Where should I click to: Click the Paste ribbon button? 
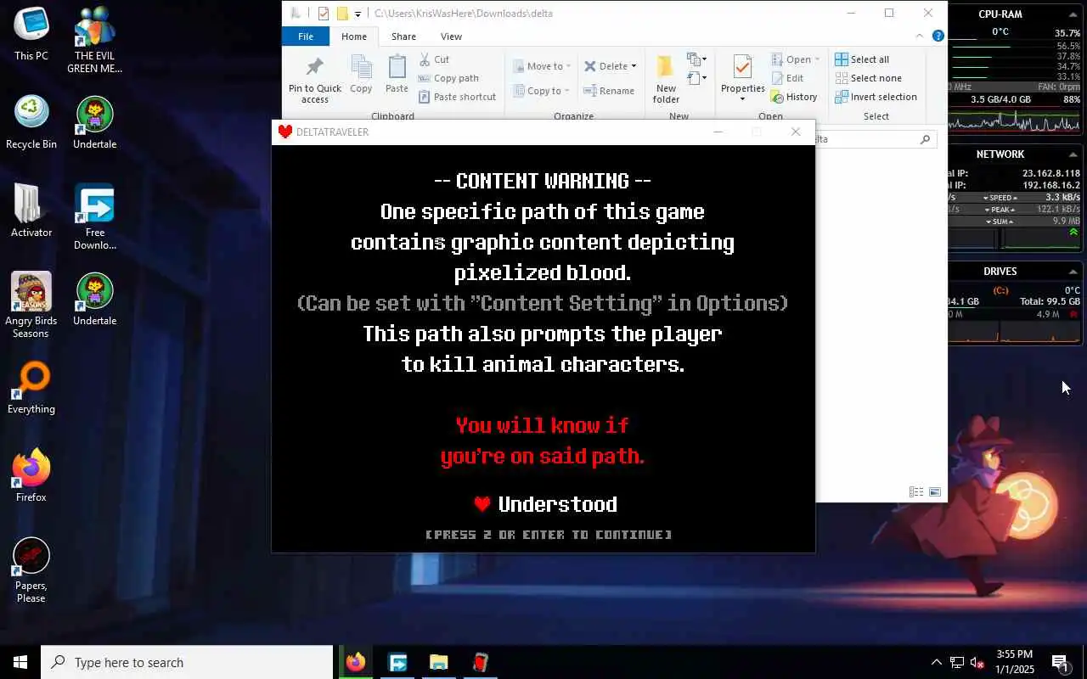(x=397, y=75)
